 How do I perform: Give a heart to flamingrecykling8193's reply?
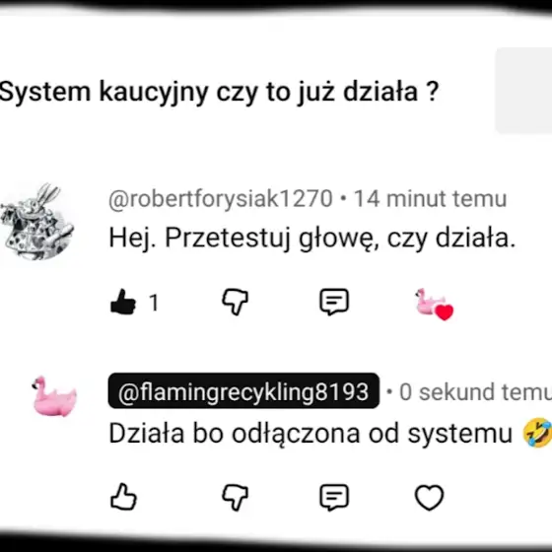point(429,498)
